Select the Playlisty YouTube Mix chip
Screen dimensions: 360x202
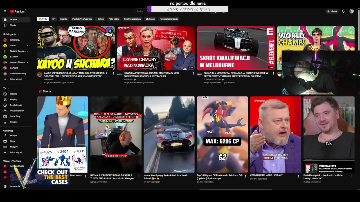(82, 19)
